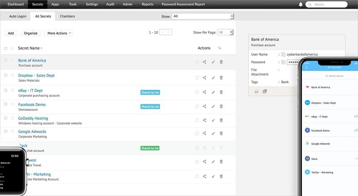Copy user name zylkerbankofamerica icon
Screen dimensions: 358x196
[283, 54]
